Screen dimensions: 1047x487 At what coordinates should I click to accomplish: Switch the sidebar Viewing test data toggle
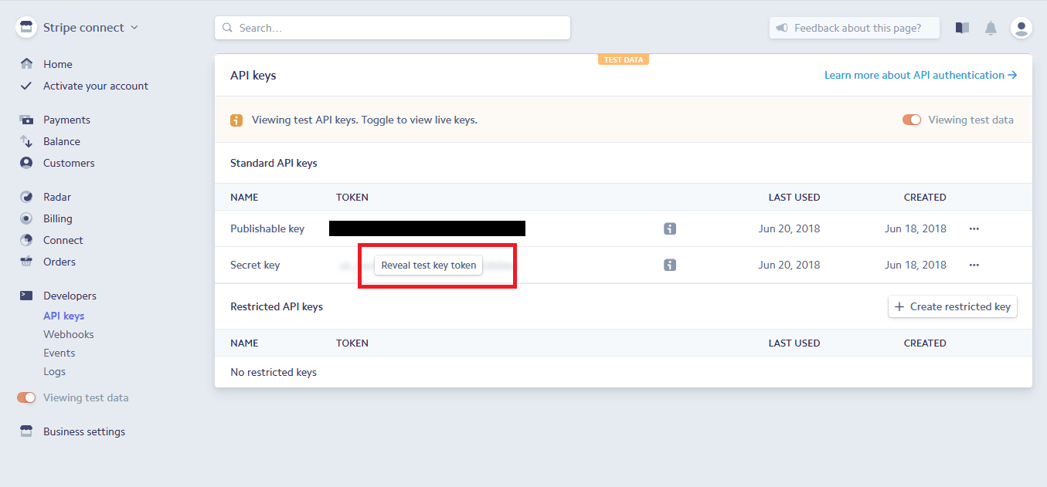pos(25,397)
